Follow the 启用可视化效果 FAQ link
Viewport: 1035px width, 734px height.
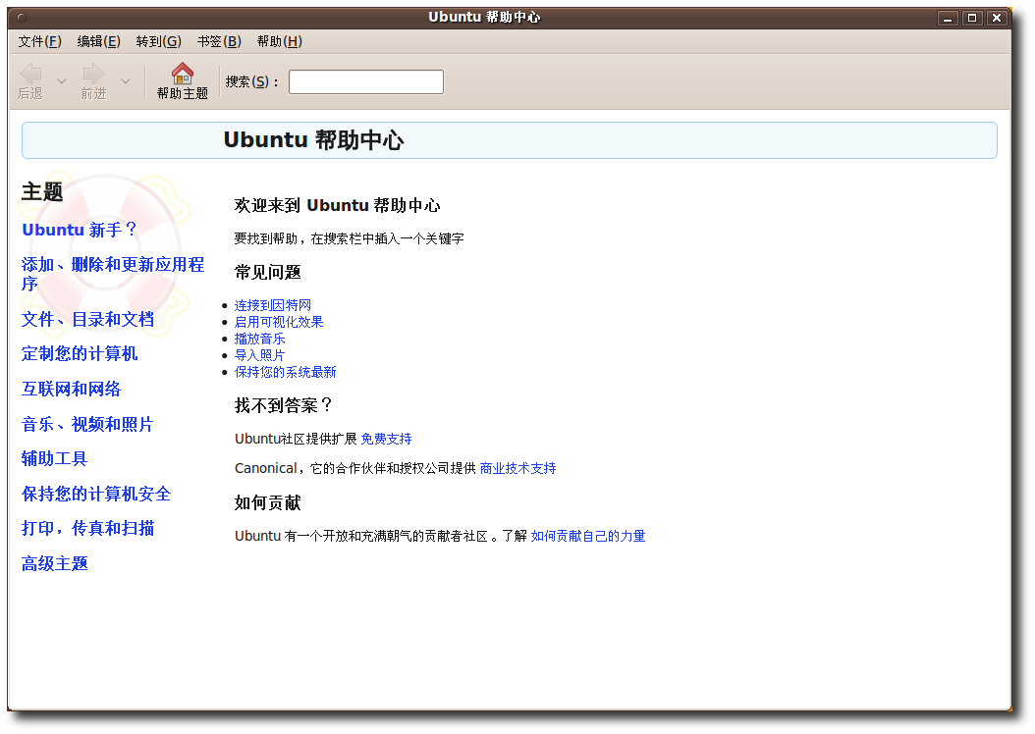279,322
